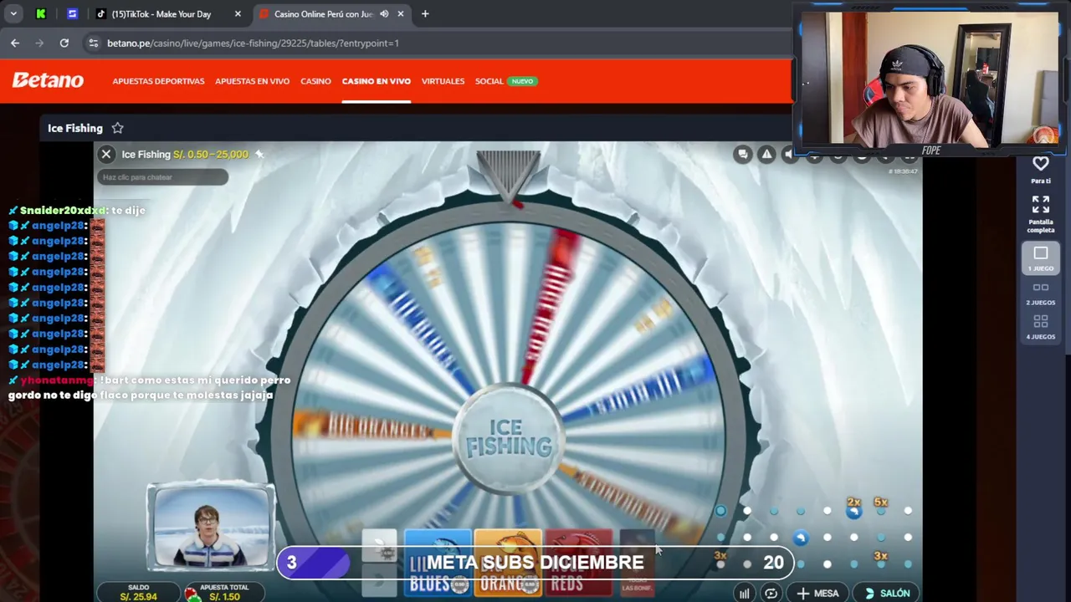
Task: Open the SOCIAL menu item
Action: tap(489, 81)
